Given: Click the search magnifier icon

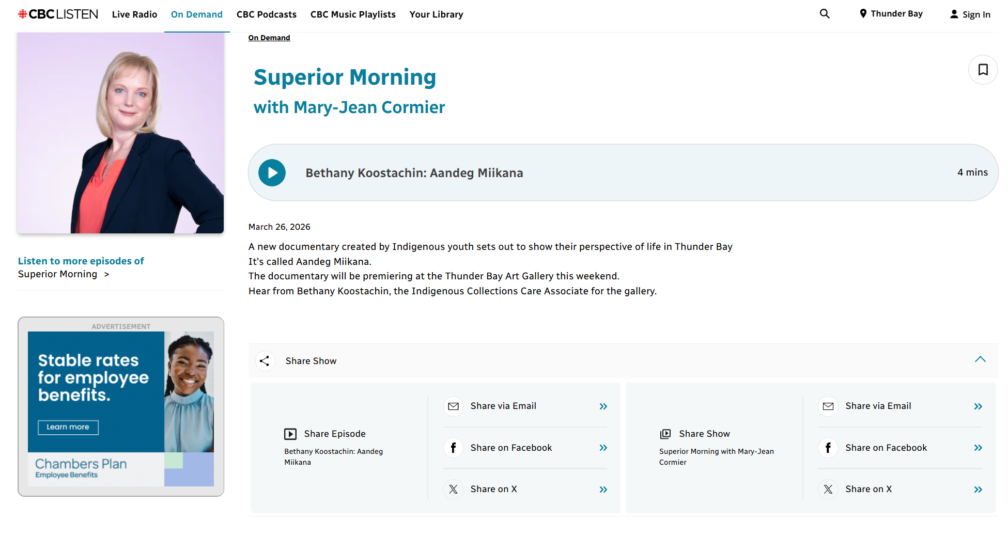Looking at the screenshot, I should tap(825, 14).
